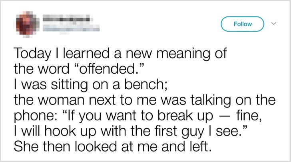The image size is (291, 162).
Task: Click the words "the word" on line two
Action: coord(42,69)
